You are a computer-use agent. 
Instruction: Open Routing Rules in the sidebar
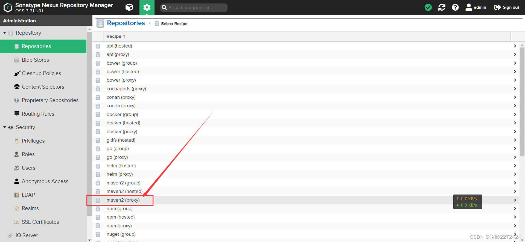(43, 114)
